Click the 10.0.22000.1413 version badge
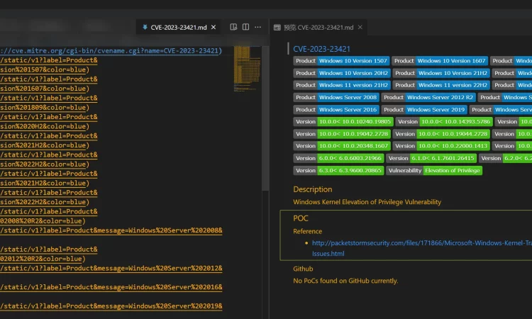Screen dimensions: 532x319 441,146
